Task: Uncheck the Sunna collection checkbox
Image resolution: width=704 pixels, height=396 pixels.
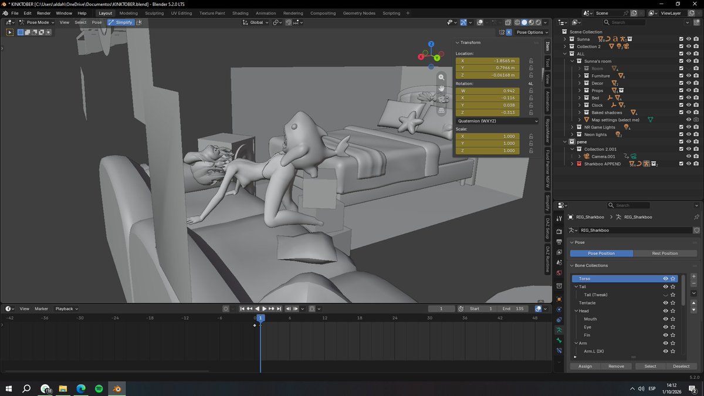Action: 681,39
